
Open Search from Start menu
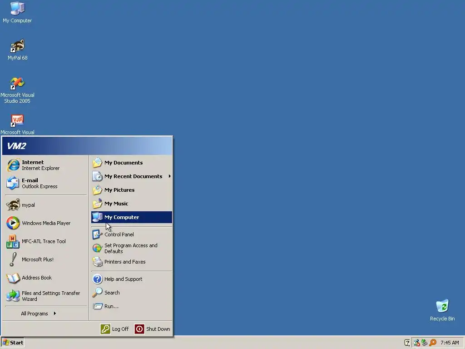[131, 293]
